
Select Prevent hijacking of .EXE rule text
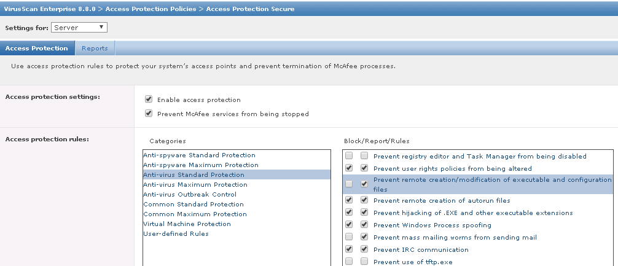pos(473,213)
